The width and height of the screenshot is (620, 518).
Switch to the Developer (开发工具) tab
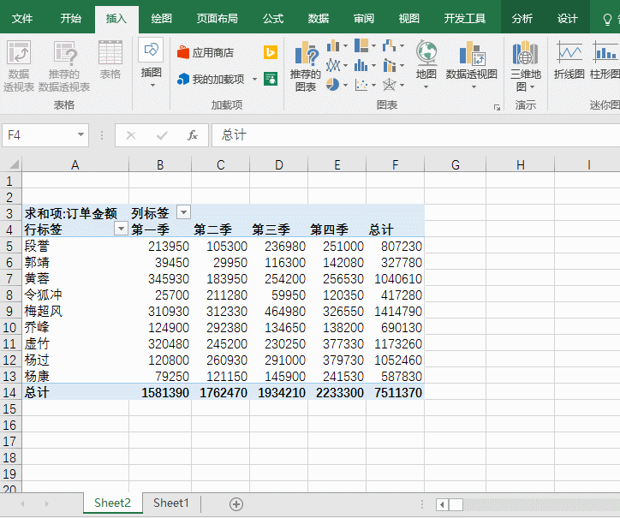pos(465,19)
